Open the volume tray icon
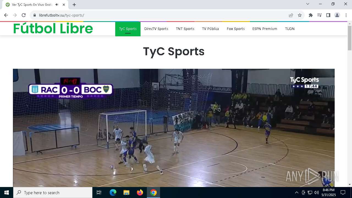 pyautogui.click(x=317, y=193)
